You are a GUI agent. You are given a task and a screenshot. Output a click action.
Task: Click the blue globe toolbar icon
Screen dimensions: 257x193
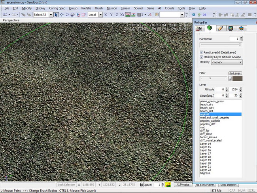click(194, 15)
